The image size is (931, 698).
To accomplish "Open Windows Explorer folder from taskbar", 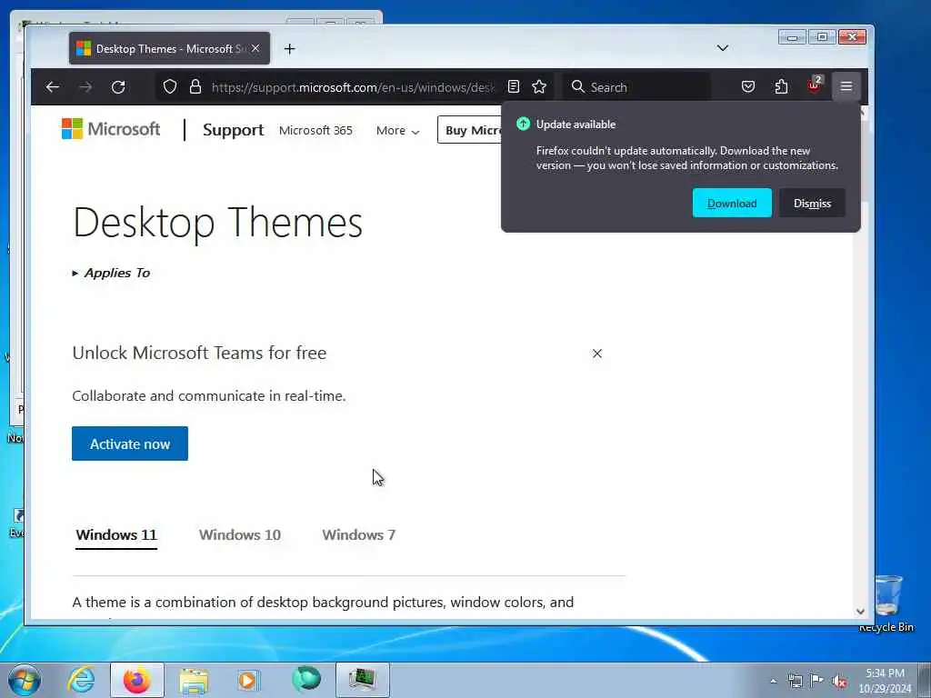I will (x=194, y=680).
